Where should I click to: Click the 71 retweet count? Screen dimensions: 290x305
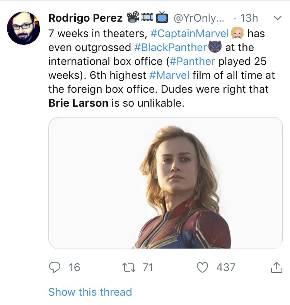point(148,267)
